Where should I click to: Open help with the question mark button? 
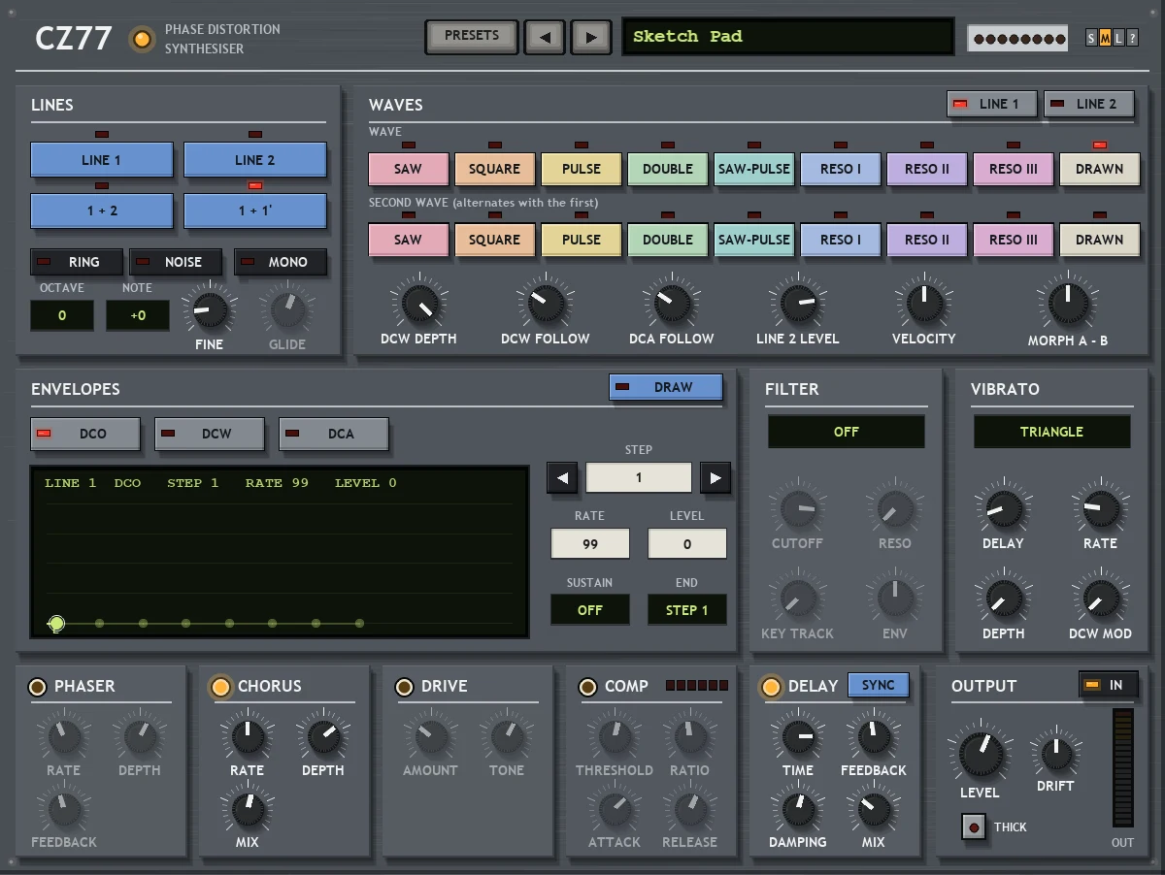click(1132, 39)
